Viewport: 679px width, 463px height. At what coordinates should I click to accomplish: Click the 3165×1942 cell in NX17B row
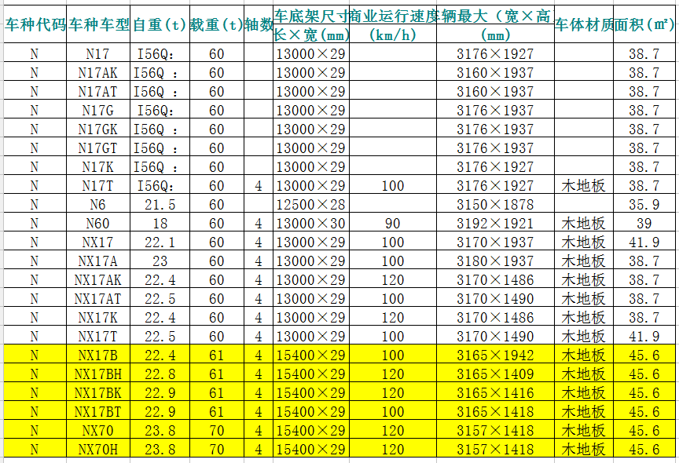494,355
